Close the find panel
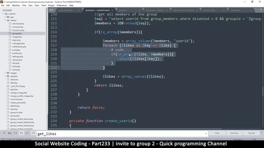 click(262, 132)
